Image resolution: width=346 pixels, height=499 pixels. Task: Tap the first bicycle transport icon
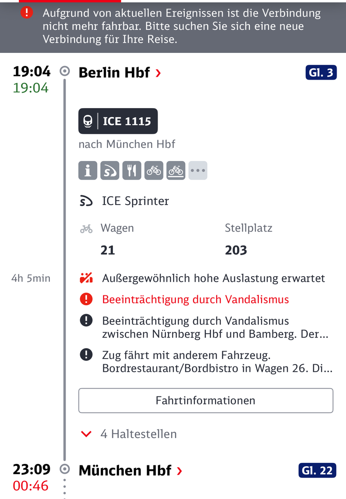(154, 170)
